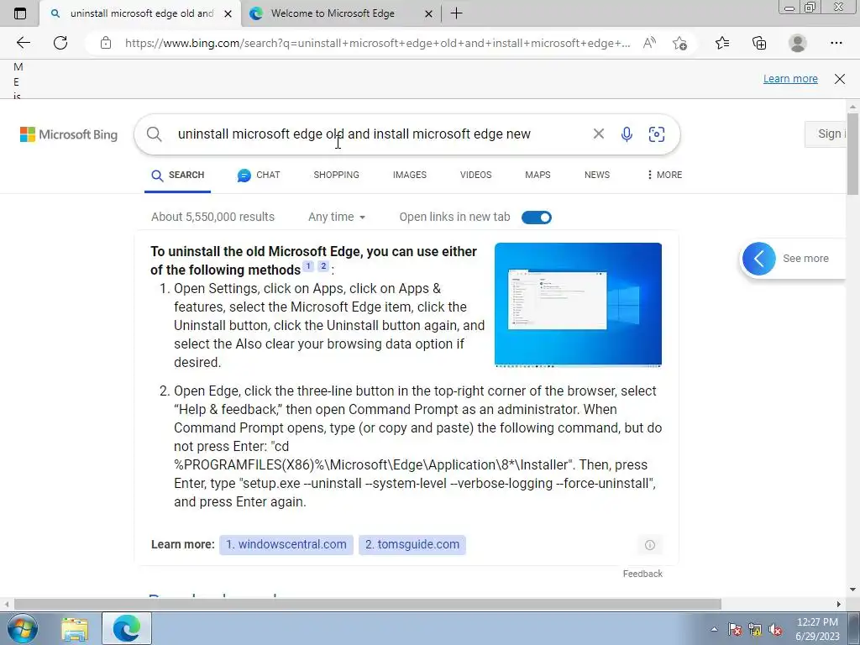This screenshot has height=645, width=860.
Task: Open the tab actions menu icon
Action: click(x=20, y=13)
